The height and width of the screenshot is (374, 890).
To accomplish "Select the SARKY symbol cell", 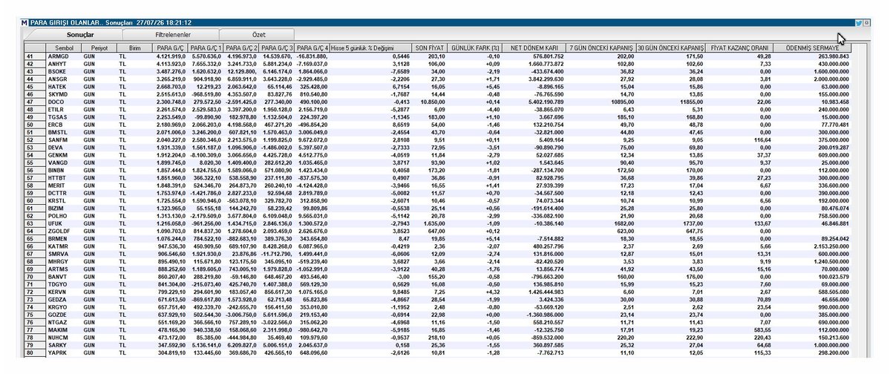I will click(x=64, y=344).
